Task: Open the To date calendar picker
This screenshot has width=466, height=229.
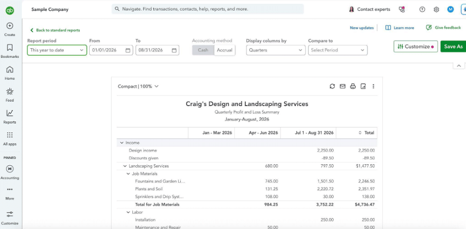Action: click(174, 50)
